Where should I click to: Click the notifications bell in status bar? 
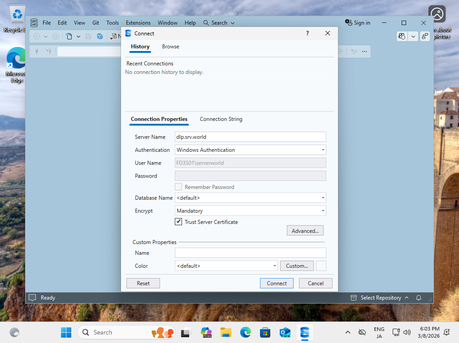tap(419, 298)
